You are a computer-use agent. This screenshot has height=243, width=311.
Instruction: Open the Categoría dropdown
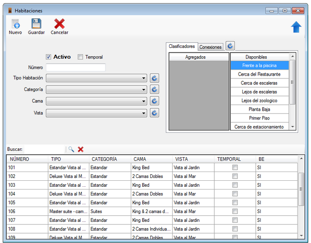(96, 89)
